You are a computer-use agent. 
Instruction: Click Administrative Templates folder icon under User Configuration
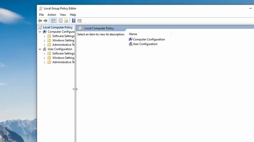tap(49, 62)
